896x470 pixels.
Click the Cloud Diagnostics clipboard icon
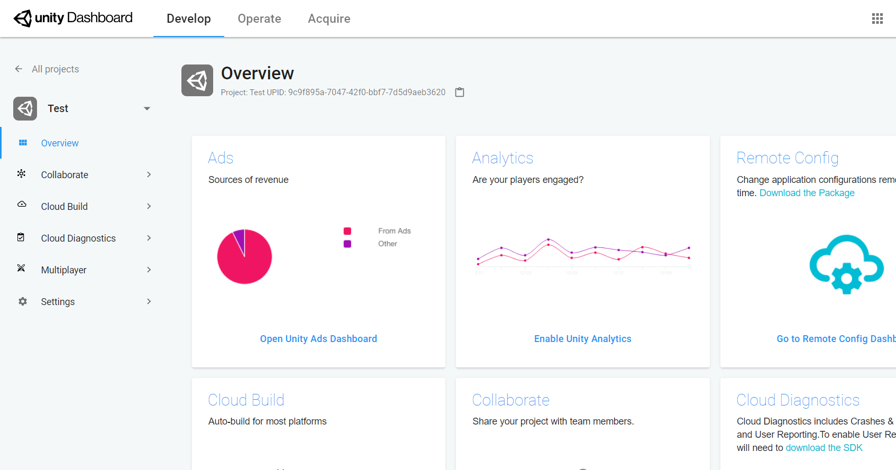(21, 237)
